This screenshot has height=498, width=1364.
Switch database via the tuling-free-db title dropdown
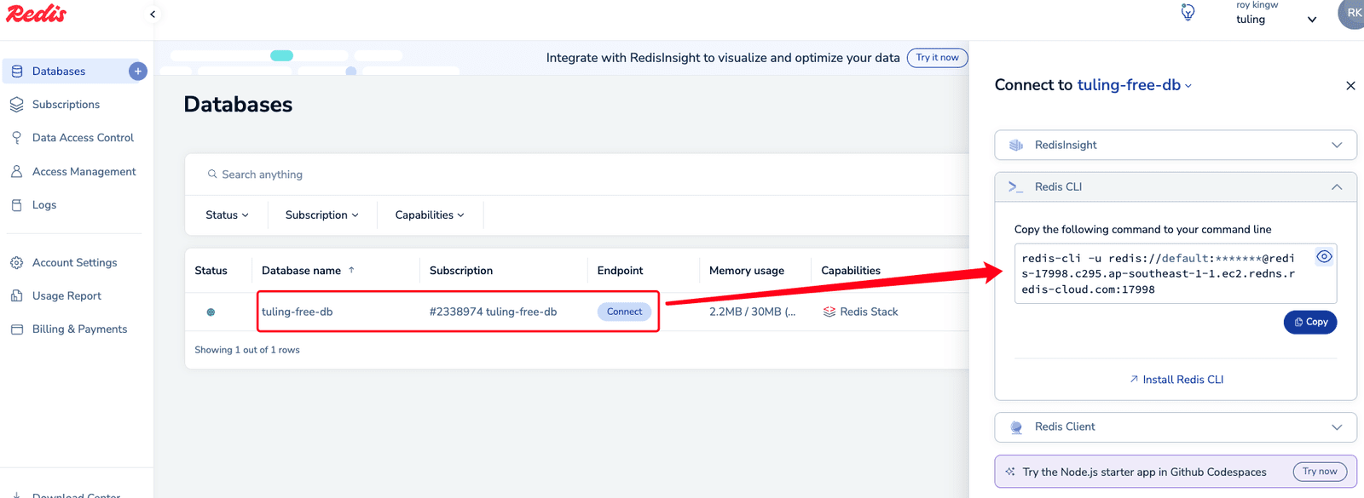coord(1134,85)
